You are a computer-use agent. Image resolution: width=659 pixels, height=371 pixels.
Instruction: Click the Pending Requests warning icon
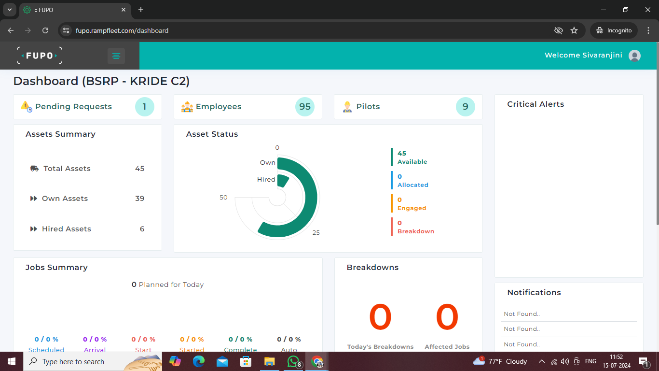26,106
